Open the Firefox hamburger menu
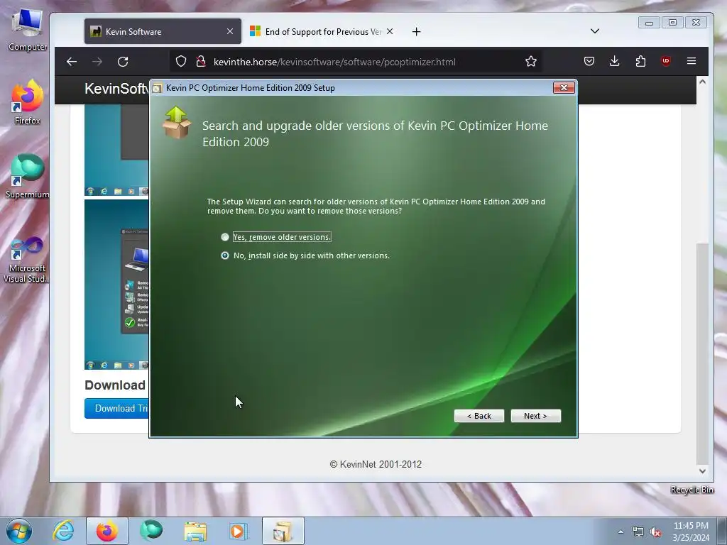Viewport: 727px width, 545px height. pos(692,61)
